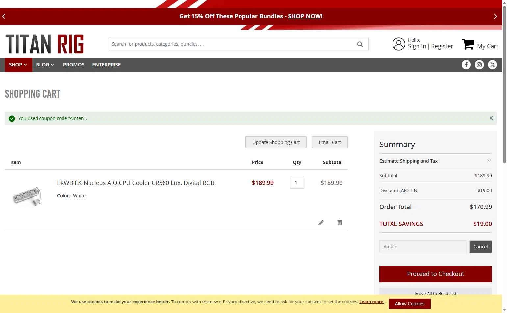Click the SHOPPING CART heading
Viewport: 507px width, 313px height.
coord(33,94)
